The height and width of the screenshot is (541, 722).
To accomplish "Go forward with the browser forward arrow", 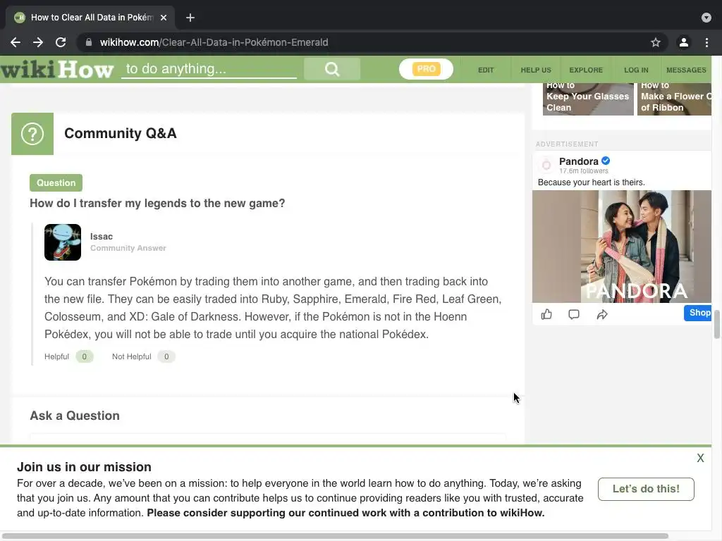I will 38,42.
